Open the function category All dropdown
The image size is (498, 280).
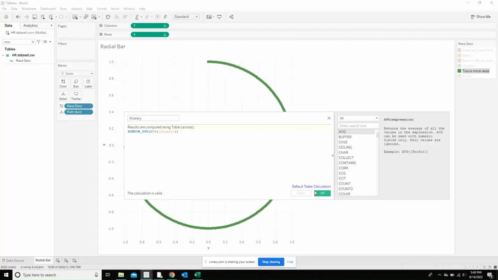tap(358, 118)
